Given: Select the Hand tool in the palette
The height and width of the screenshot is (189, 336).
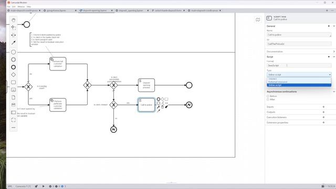Looking at the screenshot, I should 13,20.
